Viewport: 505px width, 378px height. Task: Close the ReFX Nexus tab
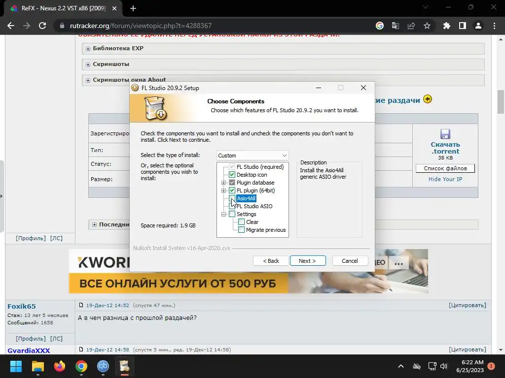click(x=114, y=8)
